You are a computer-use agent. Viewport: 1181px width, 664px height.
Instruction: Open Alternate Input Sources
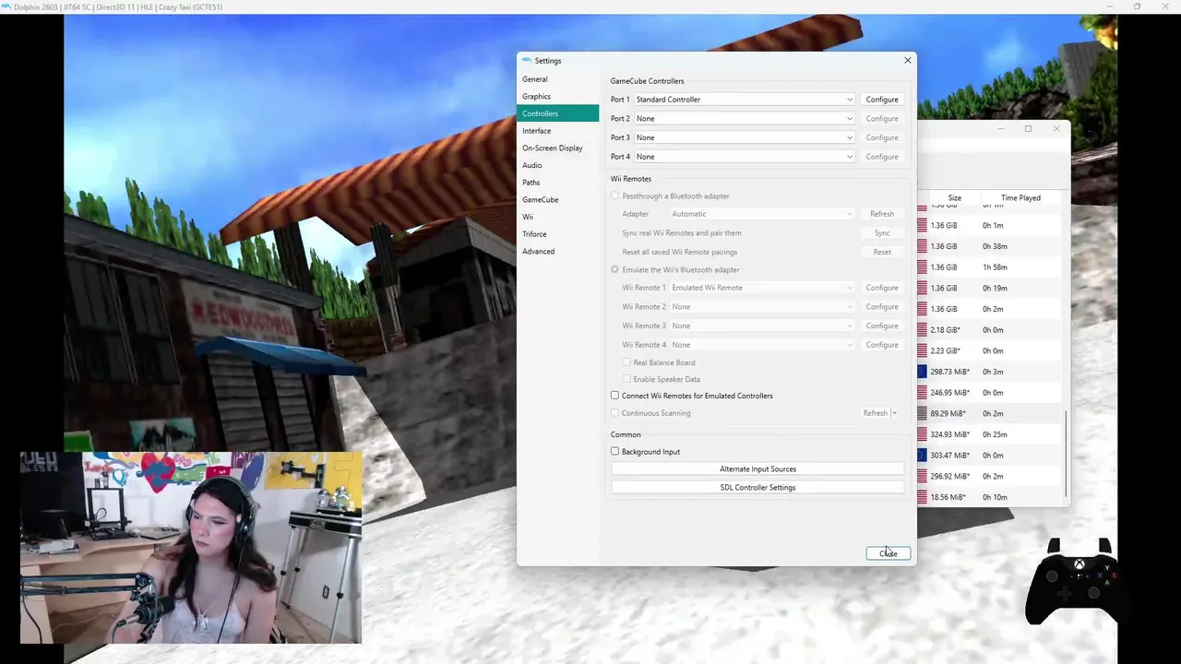[x=758, y=469]
